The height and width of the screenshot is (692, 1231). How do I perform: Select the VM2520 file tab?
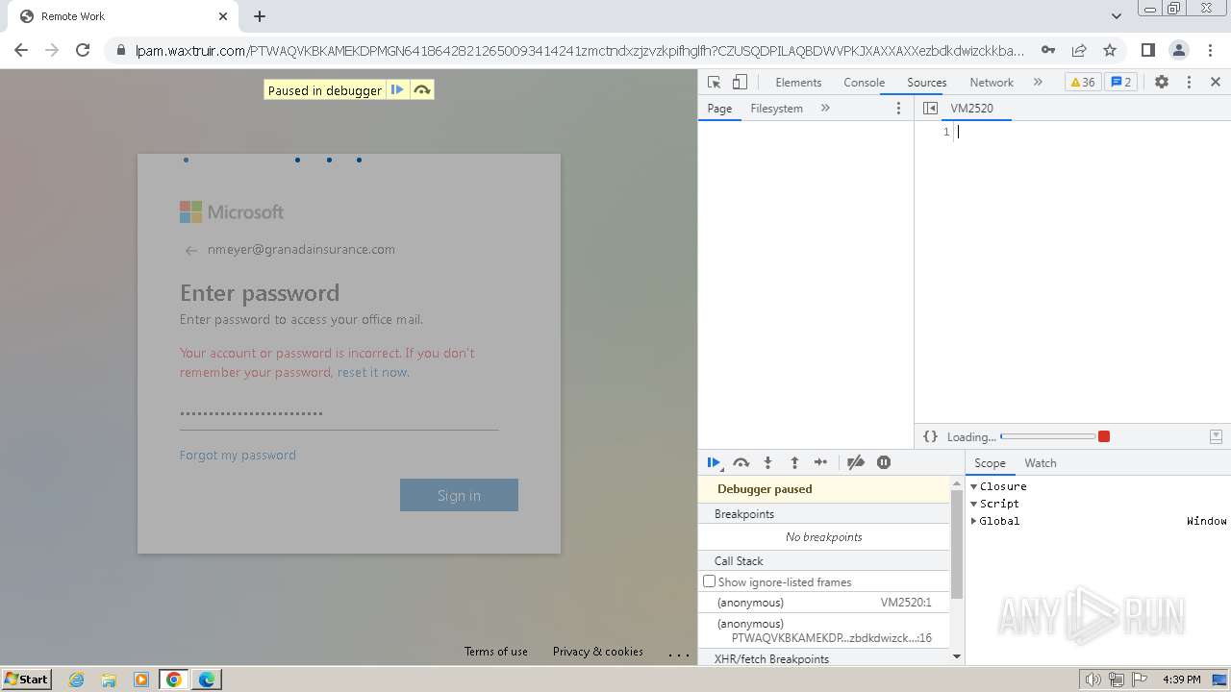[971, 109]
